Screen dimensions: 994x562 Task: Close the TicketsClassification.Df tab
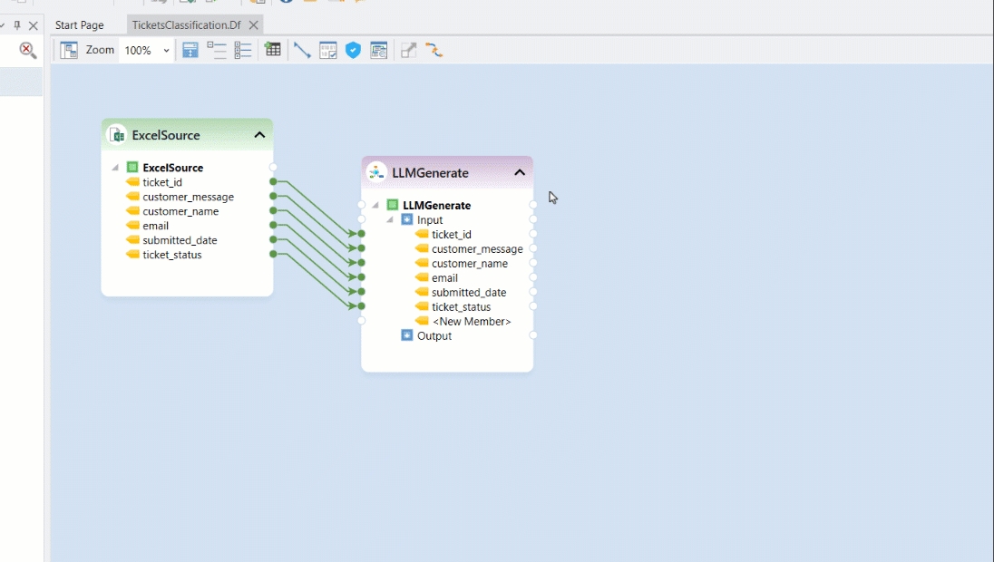[254, 25]
